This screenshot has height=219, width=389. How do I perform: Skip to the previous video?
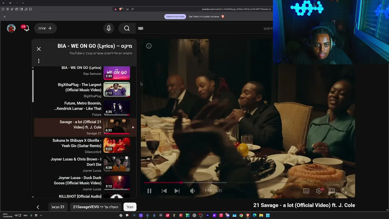tap(164, 191)
